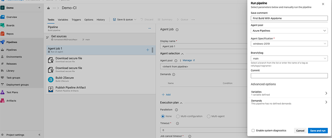The height and width of the screenshot is (138, 332).
Task: Open Boards from the sidebar
Action: click(3, 25)
